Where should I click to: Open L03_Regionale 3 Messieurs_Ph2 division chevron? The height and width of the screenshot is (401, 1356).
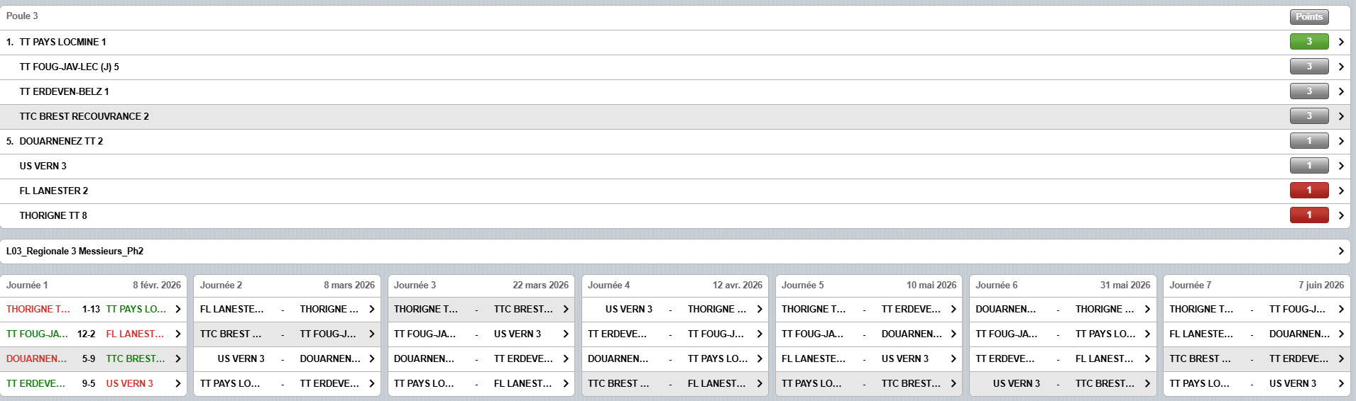[x=1340, y=251]
